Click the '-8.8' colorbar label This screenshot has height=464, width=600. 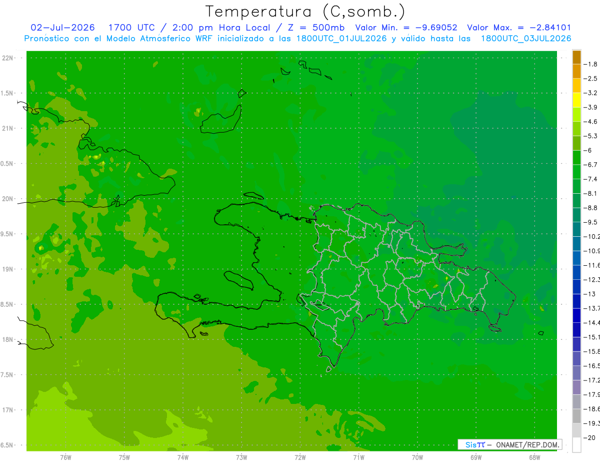click(590, 208)
